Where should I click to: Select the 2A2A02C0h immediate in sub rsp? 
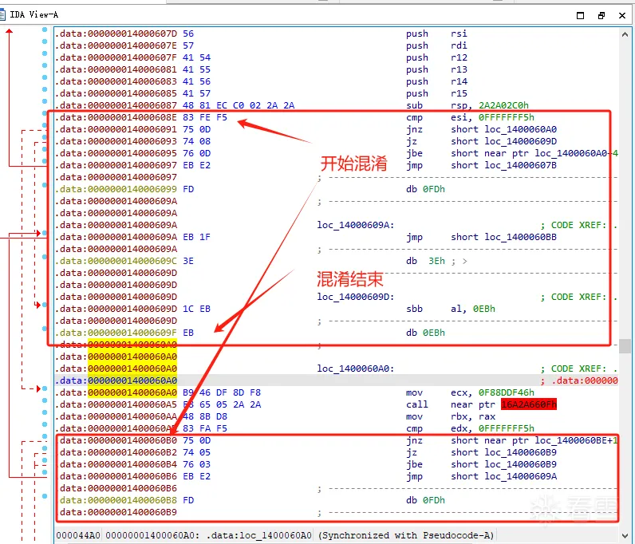503,105
